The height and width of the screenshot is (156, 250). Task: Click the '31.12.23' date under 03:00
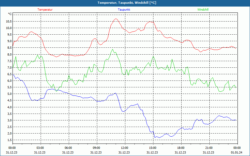[40, 153]
